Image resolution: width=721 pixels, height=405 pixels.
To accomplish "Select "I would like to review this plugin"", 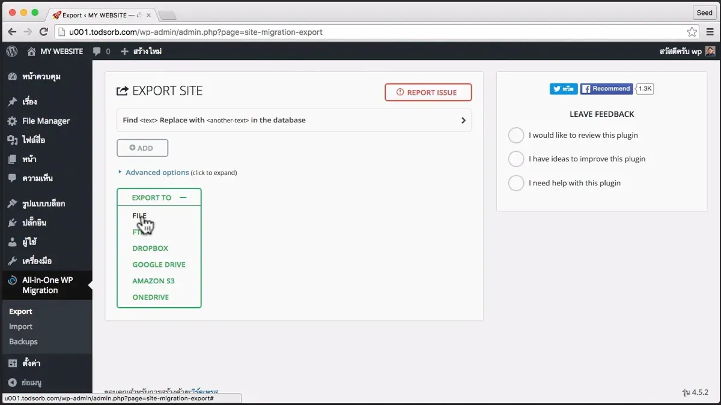I will [x=516, y=135].
